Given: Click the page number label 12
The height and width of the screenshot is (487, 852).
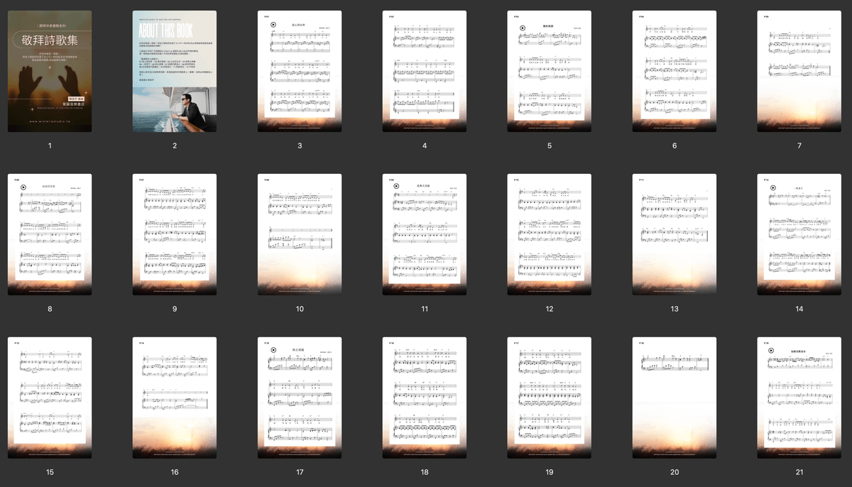Looking at the screenshot, I should (550, 309).
